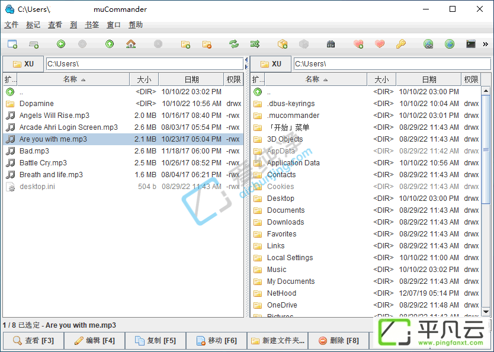The width and height of the screenshot is (494, 352).
Task: Open the left panel XU drive button
Action: [x=23, y=64]
